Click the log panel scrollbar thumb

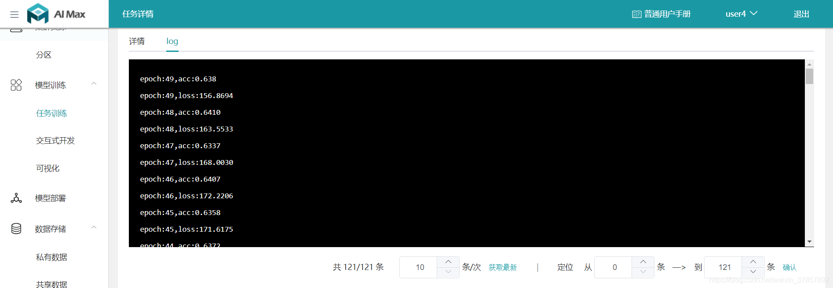809,76
